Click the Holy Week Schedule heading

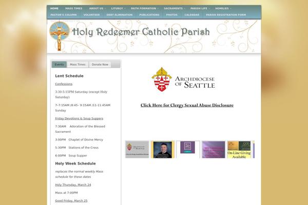tap(75, 163)
